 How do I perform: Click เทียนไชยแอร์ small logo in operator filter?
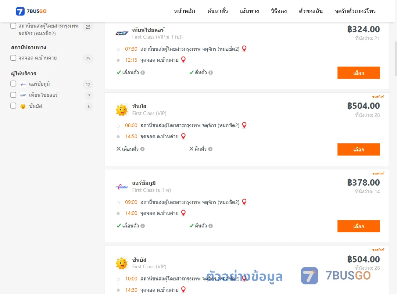[x=23, y=96]
